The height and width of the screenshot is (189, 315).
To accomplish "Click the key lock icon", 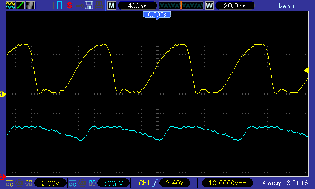I will click(x=80, y=6).
